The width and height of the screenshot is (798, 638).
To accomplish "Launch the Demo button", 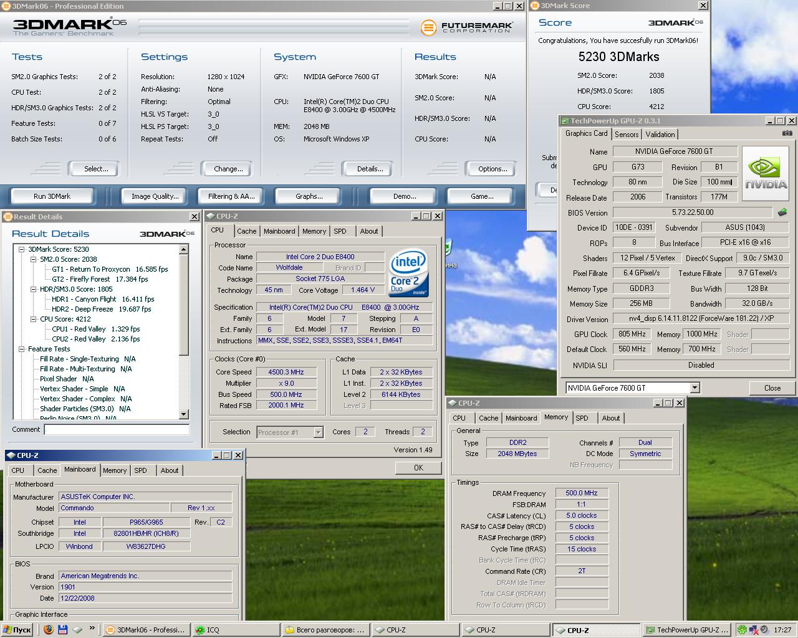I will click(405, 196).
